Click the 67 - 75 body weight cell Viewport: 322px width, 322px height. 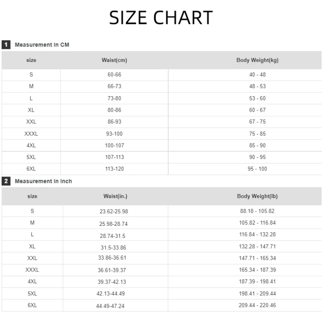pos(257,122)
